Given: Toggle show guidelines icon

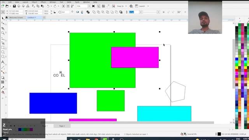Looking at the screenshot, I should [x=108, y=6].
